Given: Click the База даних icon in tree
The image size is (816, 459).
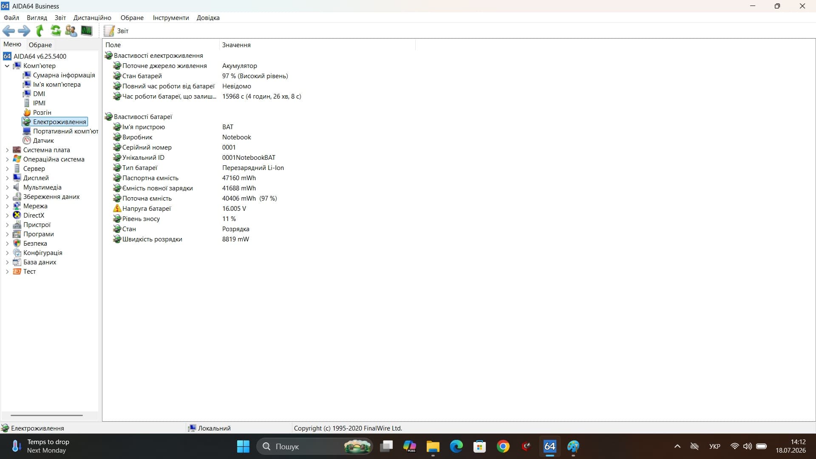Looking at the screenshot, I should [x=17, y=262].
